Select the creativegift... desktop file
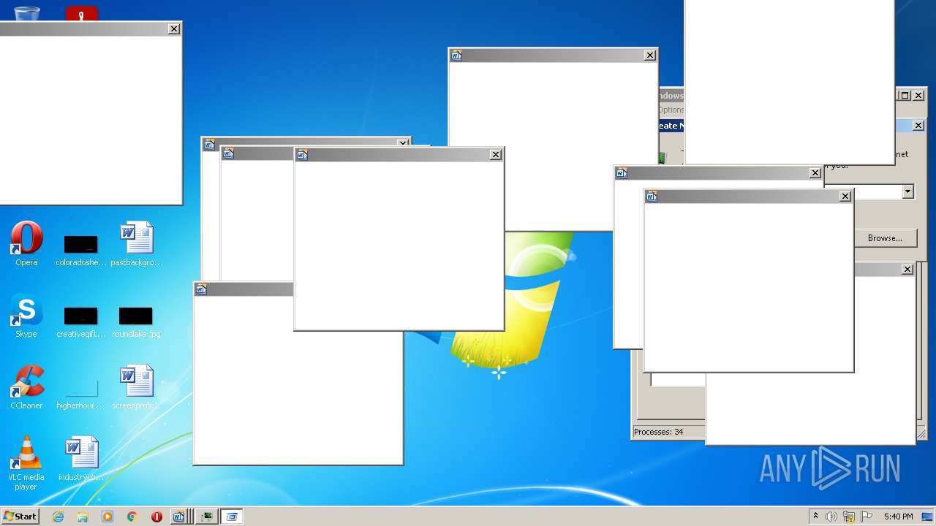Image resolution: width=936 pixels, height=526 pixels. [81, 321]
